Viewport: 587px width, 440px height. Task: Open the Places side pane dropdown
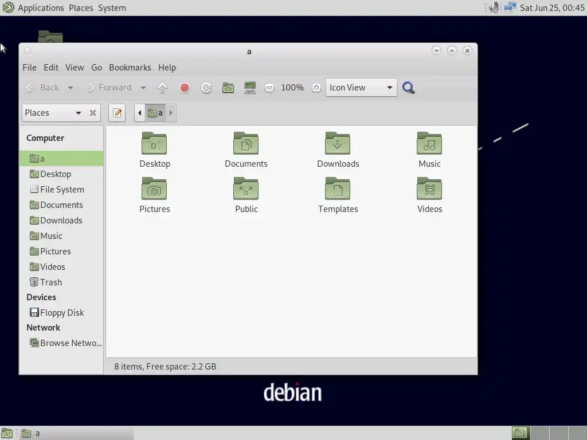click(x=53, y=113)
